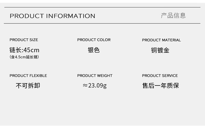Select the PRODUCT SERVICE label
This screenshot has width=205, height=129.
[160, 76]
